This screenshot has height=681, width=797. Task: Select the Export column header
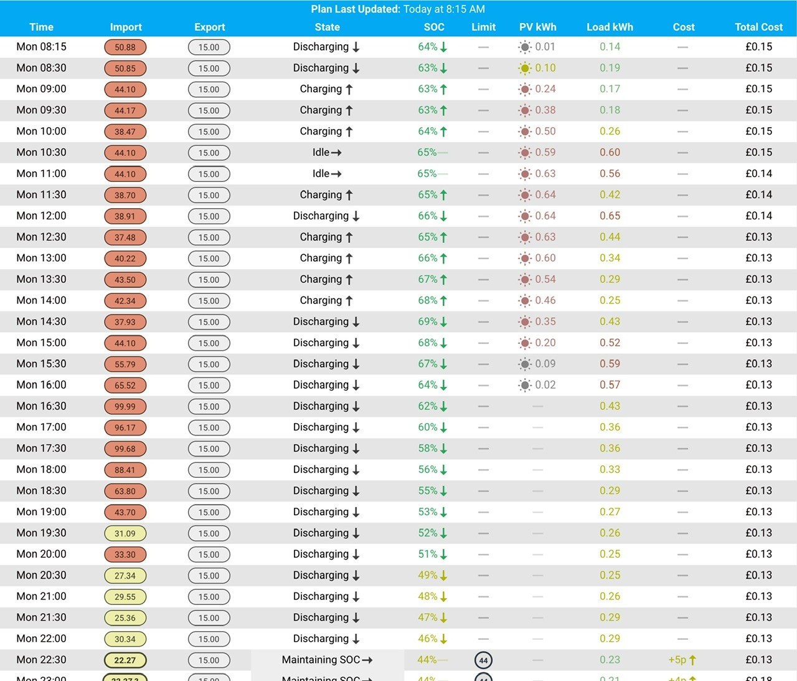pos(210,27)
